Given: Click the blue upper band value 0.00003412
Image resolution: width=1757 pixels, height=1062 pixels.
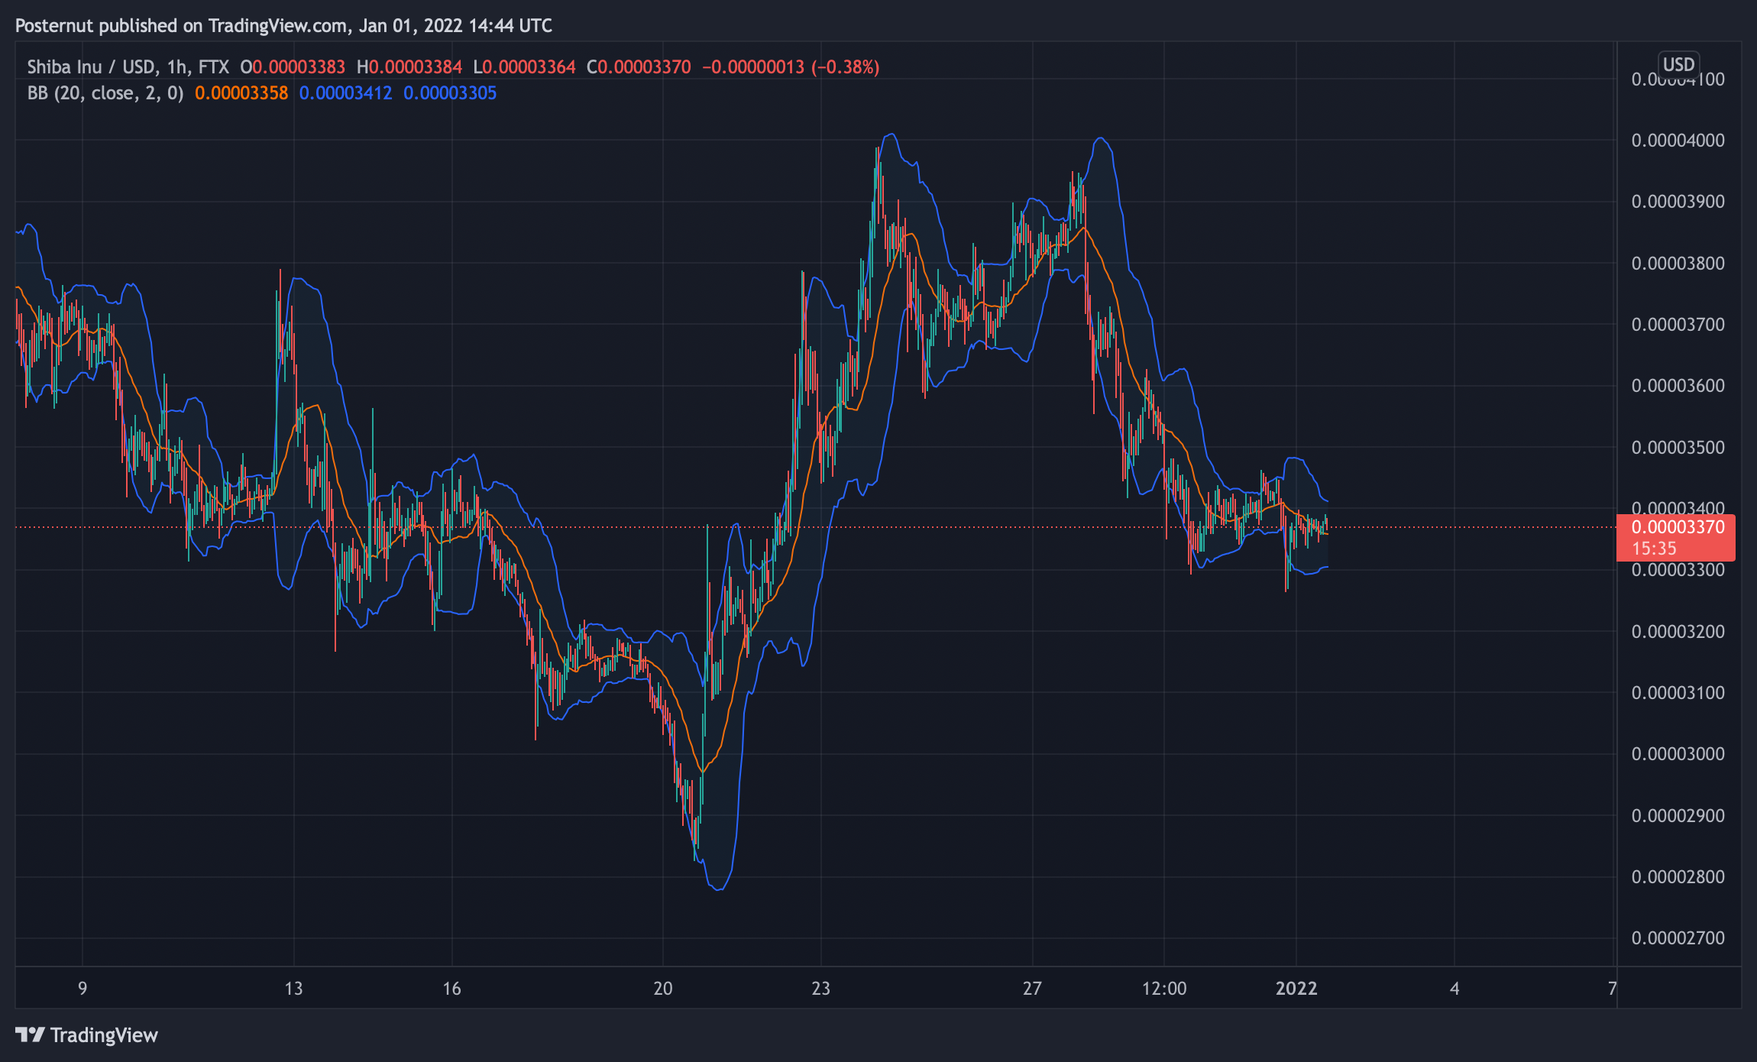Looking at the screenshot, I should click(x=345, y=93).
